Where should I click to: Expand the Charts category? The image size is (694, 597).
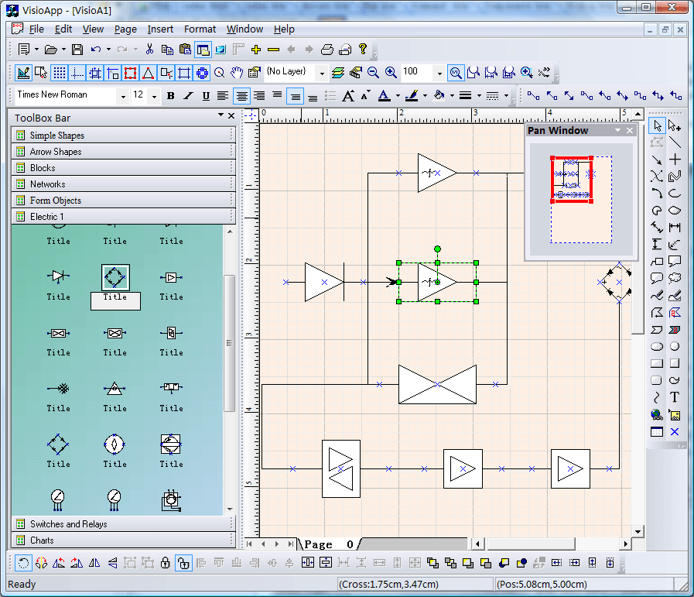123,540
